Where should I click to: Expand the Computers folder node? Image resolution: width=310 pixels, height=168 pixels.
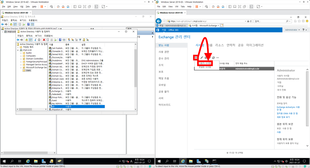(x=21, y=56)
